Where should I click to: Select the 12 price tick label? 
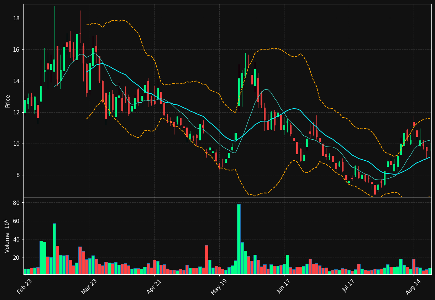coord(17,112)
